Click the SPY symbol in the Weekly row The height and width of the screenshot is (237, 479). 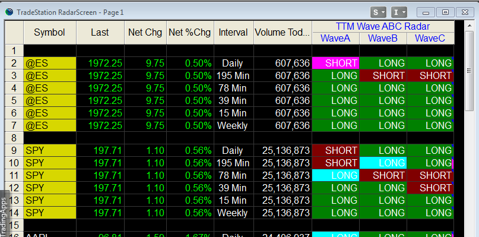click(49, 213)
